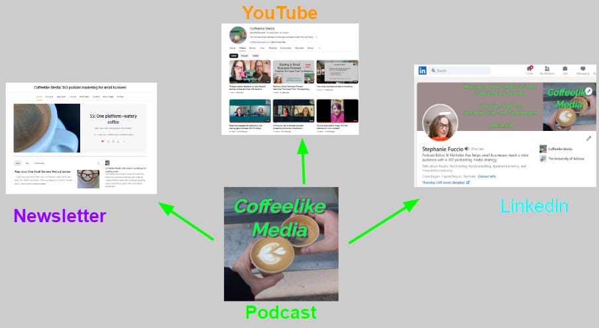Click the 'Coffeelike Media' YouTube channel name
The image size is (599, 328).
[262, 28]
